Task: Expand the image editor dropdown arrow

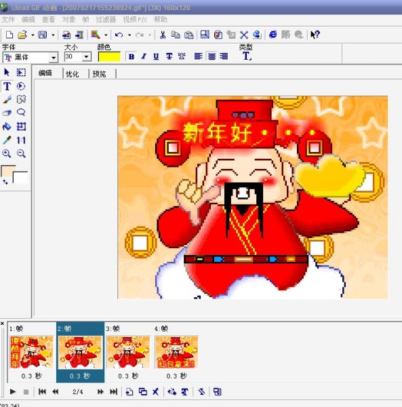Action: pos(106,35)
